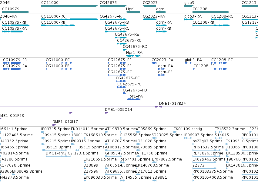Select the CG1208-PB protein label

click(x=204, y=66)
